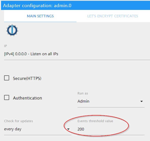Expand the Check for updates dropdown arrow
Screen dimensions: 150x141
(68, 129)
